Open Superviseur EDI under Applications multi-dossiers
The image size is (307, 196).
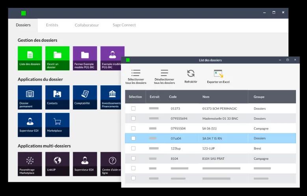pyautogui.click(x=85, y=164)
